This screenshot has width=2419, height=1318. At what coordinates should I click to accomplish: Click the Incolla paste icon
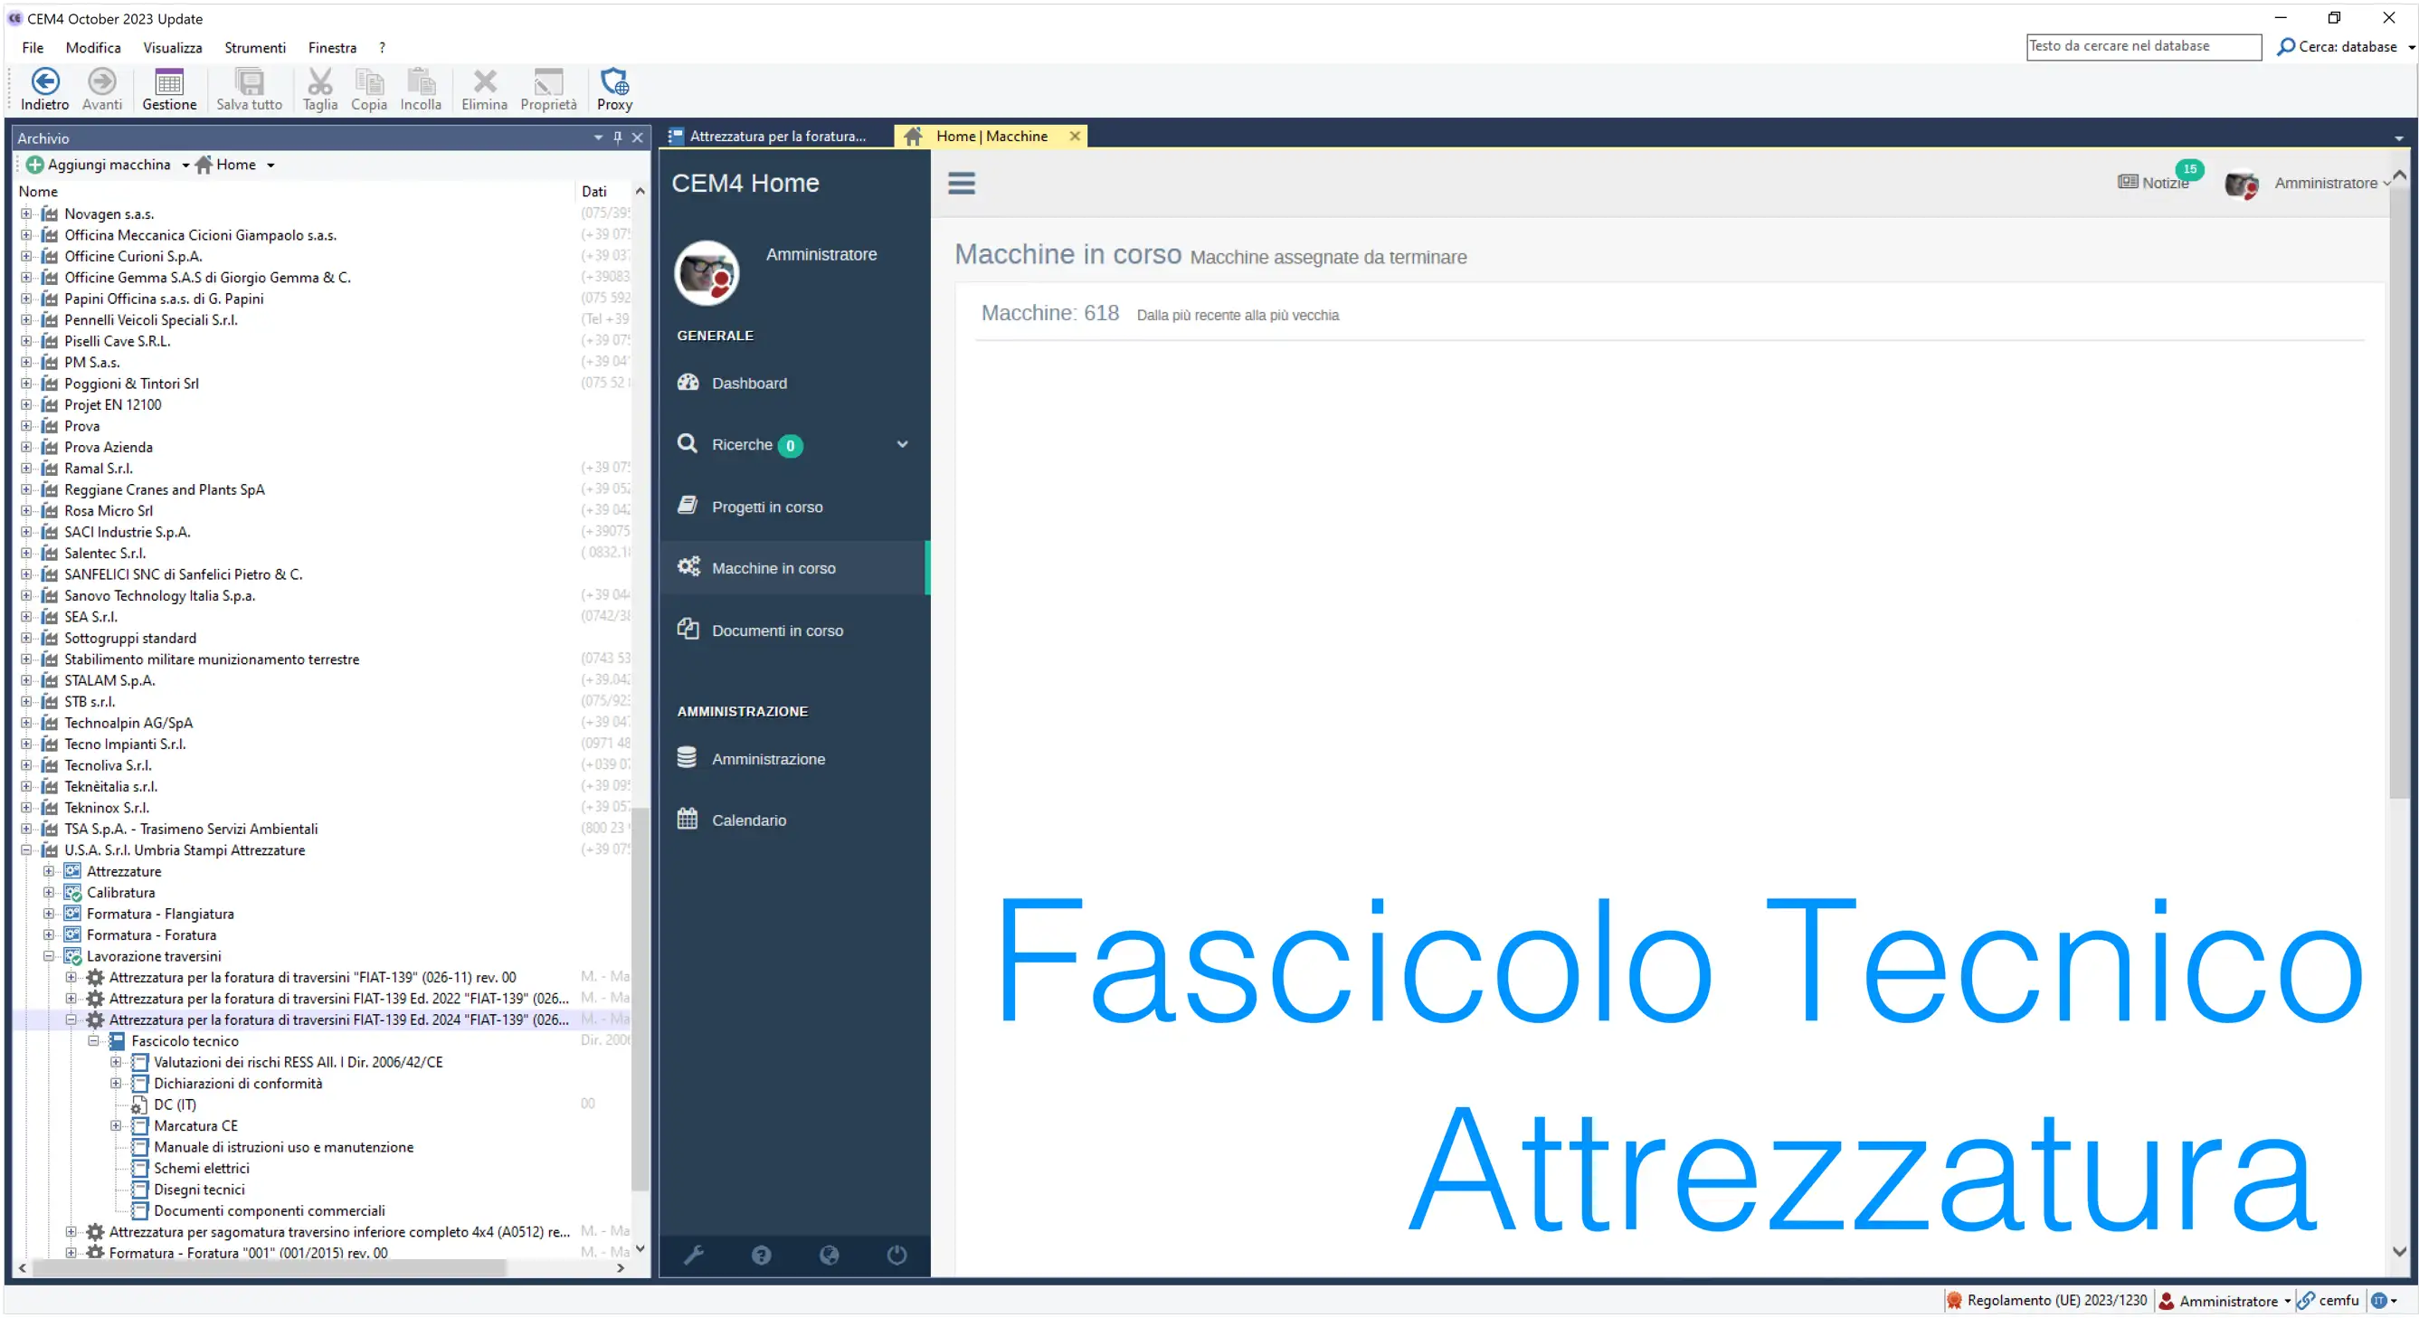coord(420,90)
